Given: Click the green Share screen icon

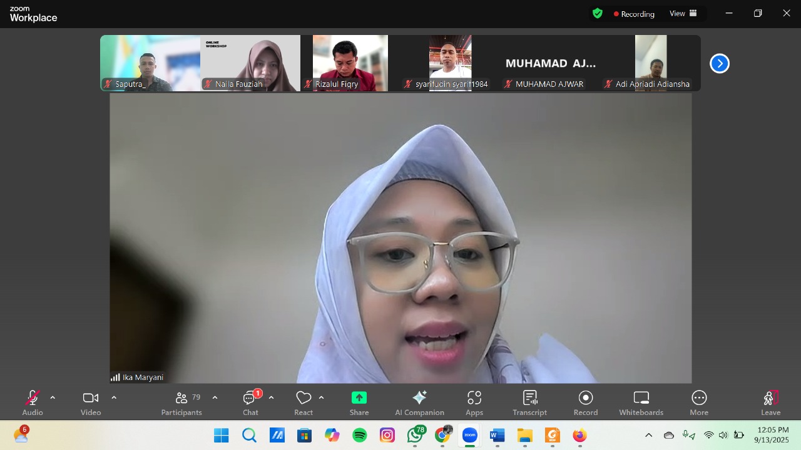Looking at the screenshot, I should click(x=359, y=398).
